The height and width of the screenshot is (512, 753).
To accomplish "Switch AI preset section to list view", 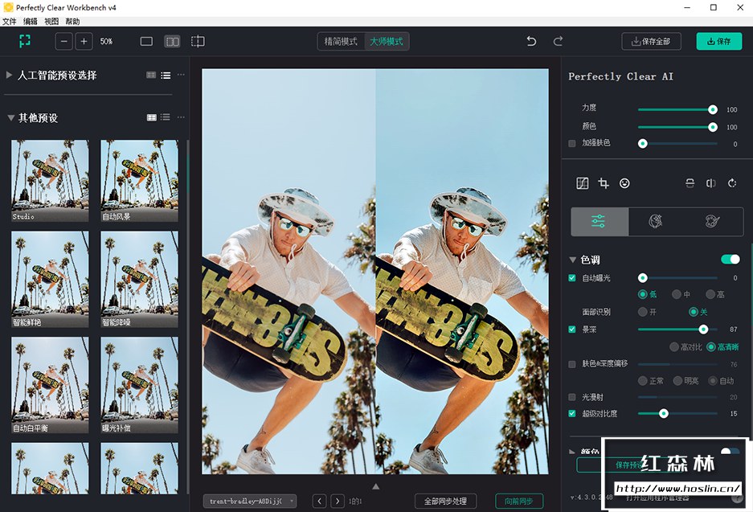I will click(x=166, y=75).
